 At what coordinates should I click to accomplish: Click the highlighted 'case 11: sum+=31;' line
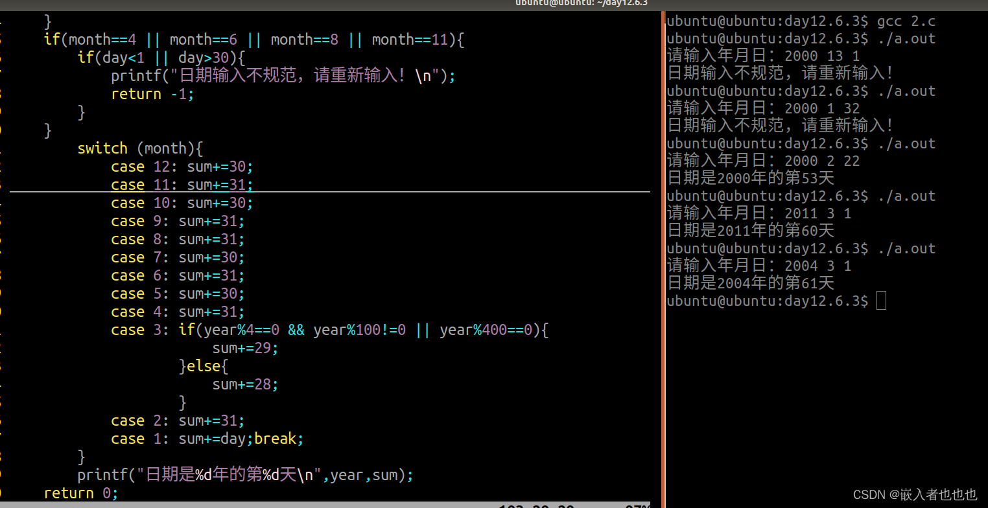pyautogui.click(x=182, y=185)
